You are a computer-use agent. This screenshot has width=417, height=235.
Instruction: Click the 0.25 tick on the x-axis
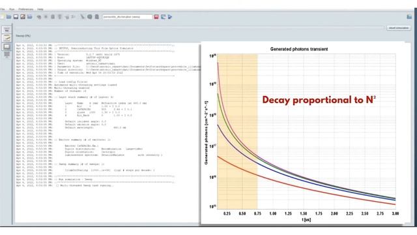(x=227, y=213)
